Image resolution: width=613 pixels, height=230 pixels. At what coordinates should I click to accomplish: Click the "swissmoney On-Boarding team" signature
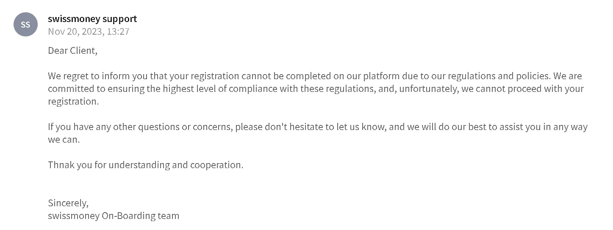114,216
